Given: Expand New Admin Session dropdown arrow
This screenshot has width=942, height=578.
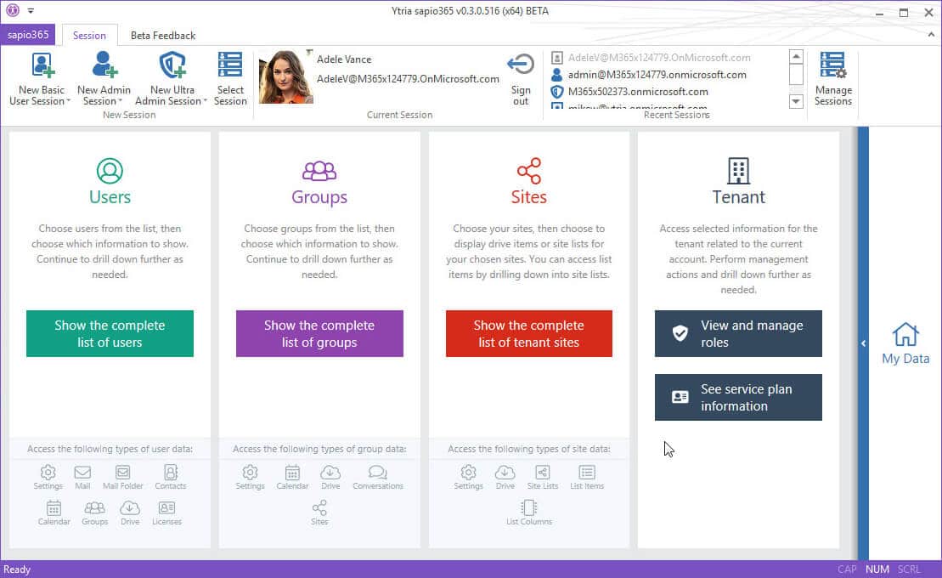Looking at the screenshot, I should pos(120,101).
